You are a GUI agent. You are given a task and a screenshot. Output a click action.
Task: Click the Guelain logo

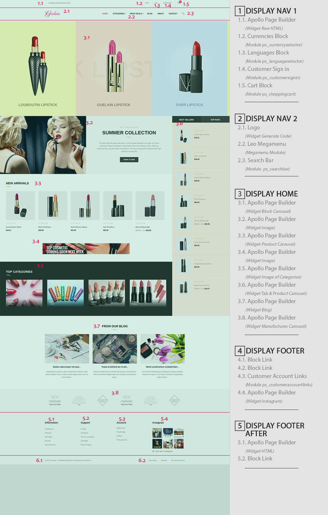click(52, 13)
